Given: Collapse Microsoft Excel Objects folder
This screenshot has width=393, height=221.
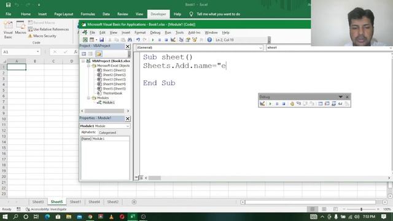Looking at the screenshot, I should (88, 66).
